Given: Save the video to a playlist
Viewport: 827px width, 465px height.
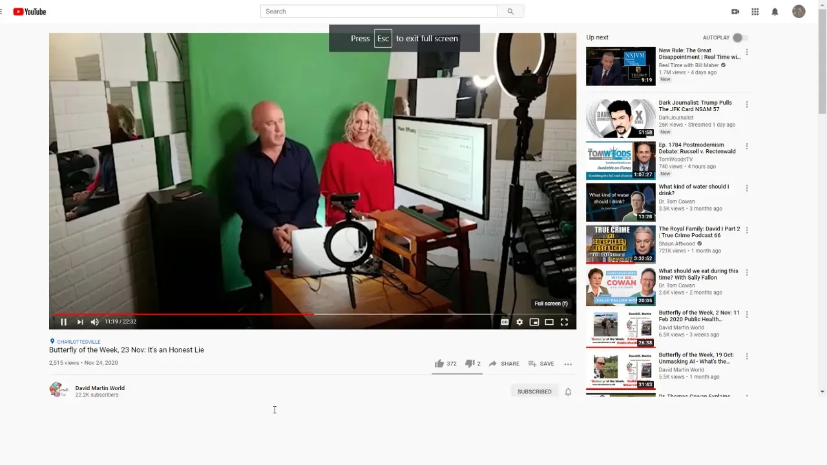Looking at the screenshot, I should click(541, 364).
